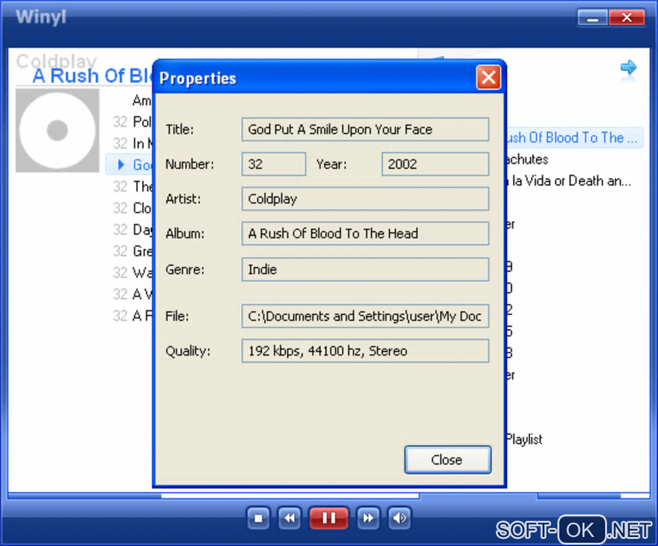Skip to the next track with fast-forward

pyautogui.click(x=368, y=518)
